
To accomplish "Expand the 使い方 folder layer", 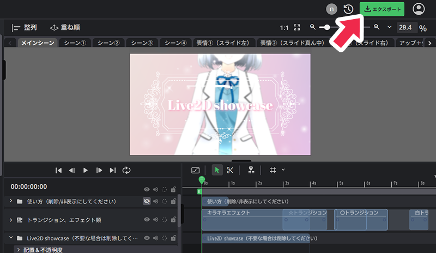I will [11, 201].
